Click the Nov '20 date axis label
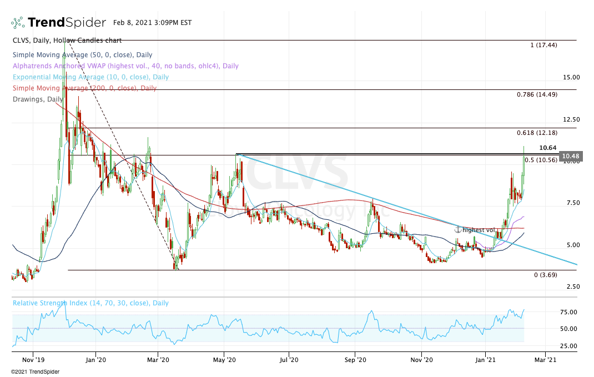Viewport: 594px width, 377px height. click(422, 360)
